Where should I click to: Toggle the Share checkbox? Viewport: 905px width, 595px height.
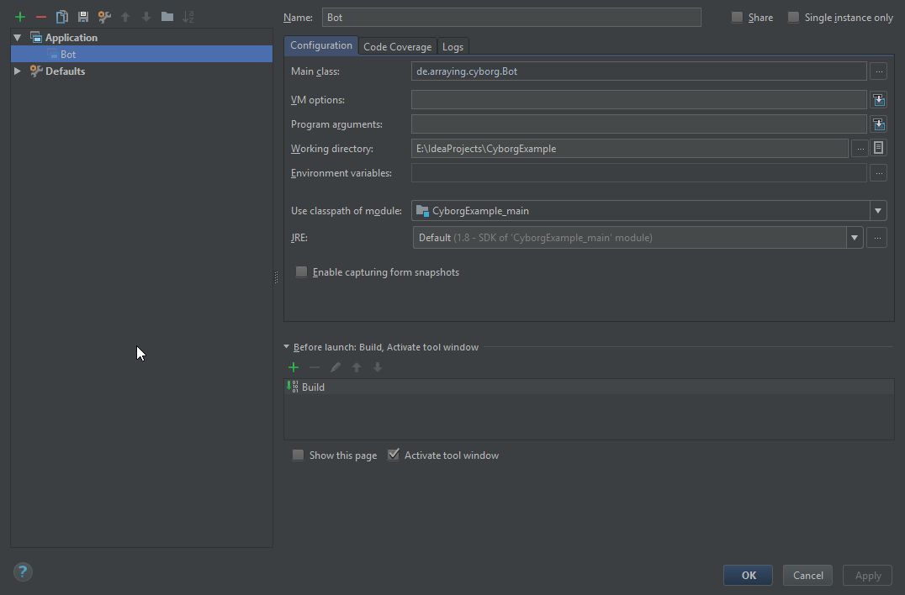tap(737, 18)
